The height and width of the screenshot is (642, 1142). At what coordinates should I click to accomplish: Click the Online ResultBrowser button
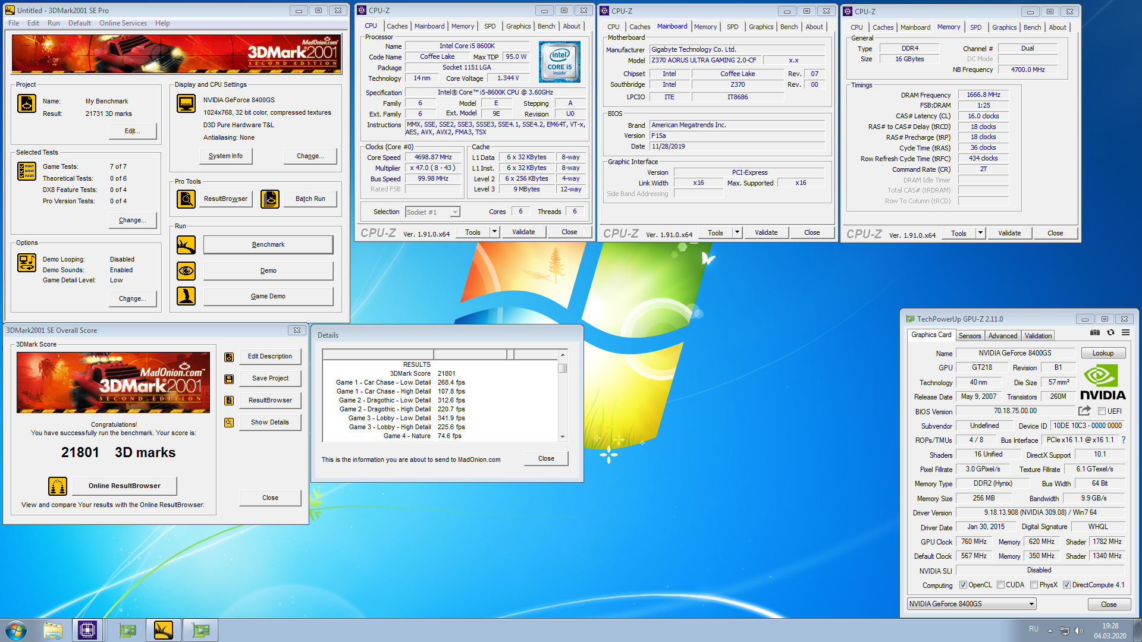pyautogui.click(x=124, y=486)
